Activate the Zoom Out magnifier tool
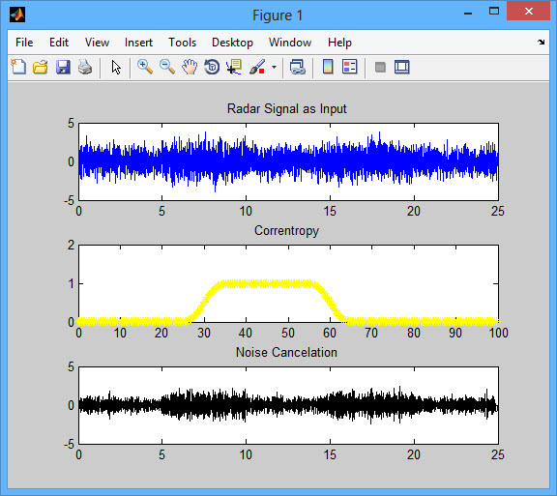The image size is (557, 496). (167, 67)
